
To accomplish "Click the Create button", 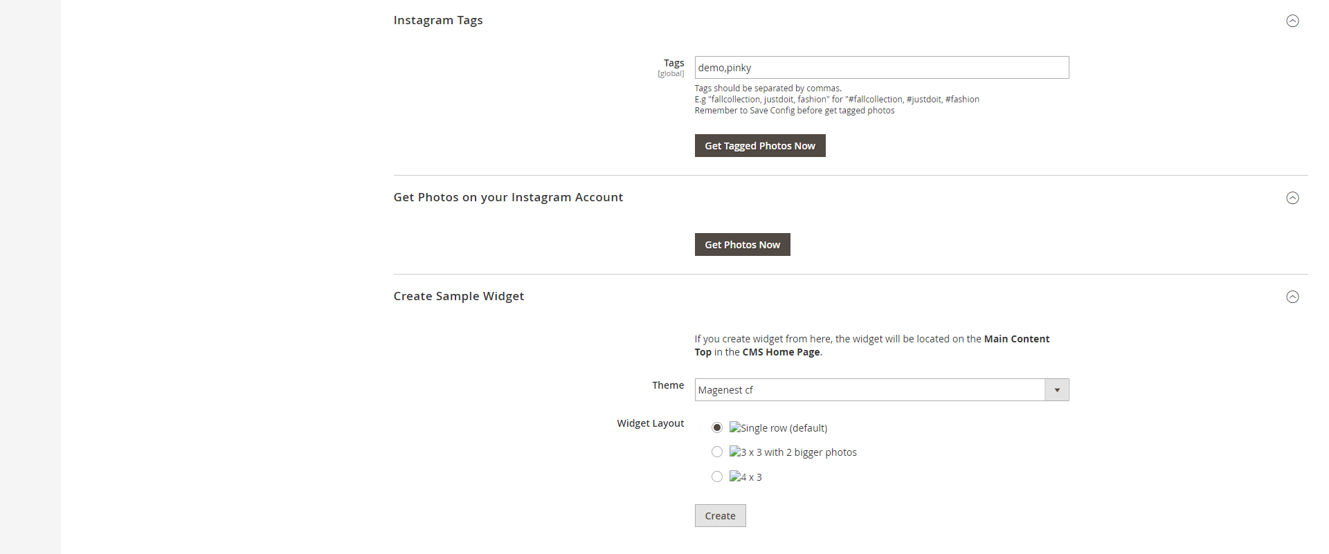I will 721,516.
